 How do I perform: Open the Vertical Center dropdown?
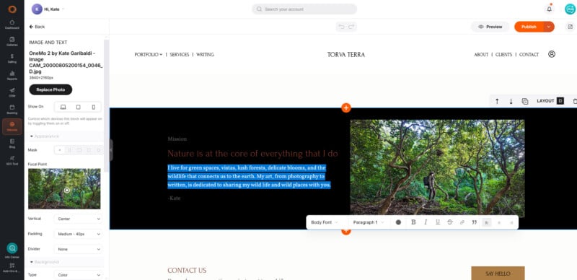78,219
